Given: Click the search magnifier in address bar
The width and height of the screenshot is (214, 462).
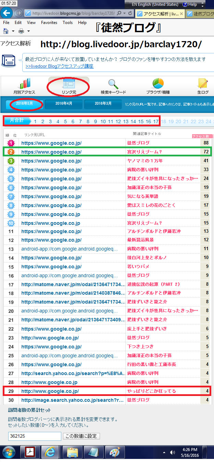Looking at the screenshot, I should (x=119, y=13).
